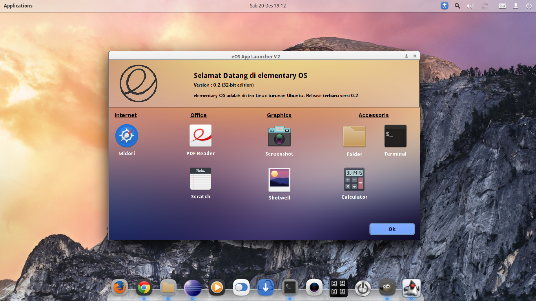Launch Eclipse from the dock
This screenshot has height=301, width=536.
click(x=193, y=288)
